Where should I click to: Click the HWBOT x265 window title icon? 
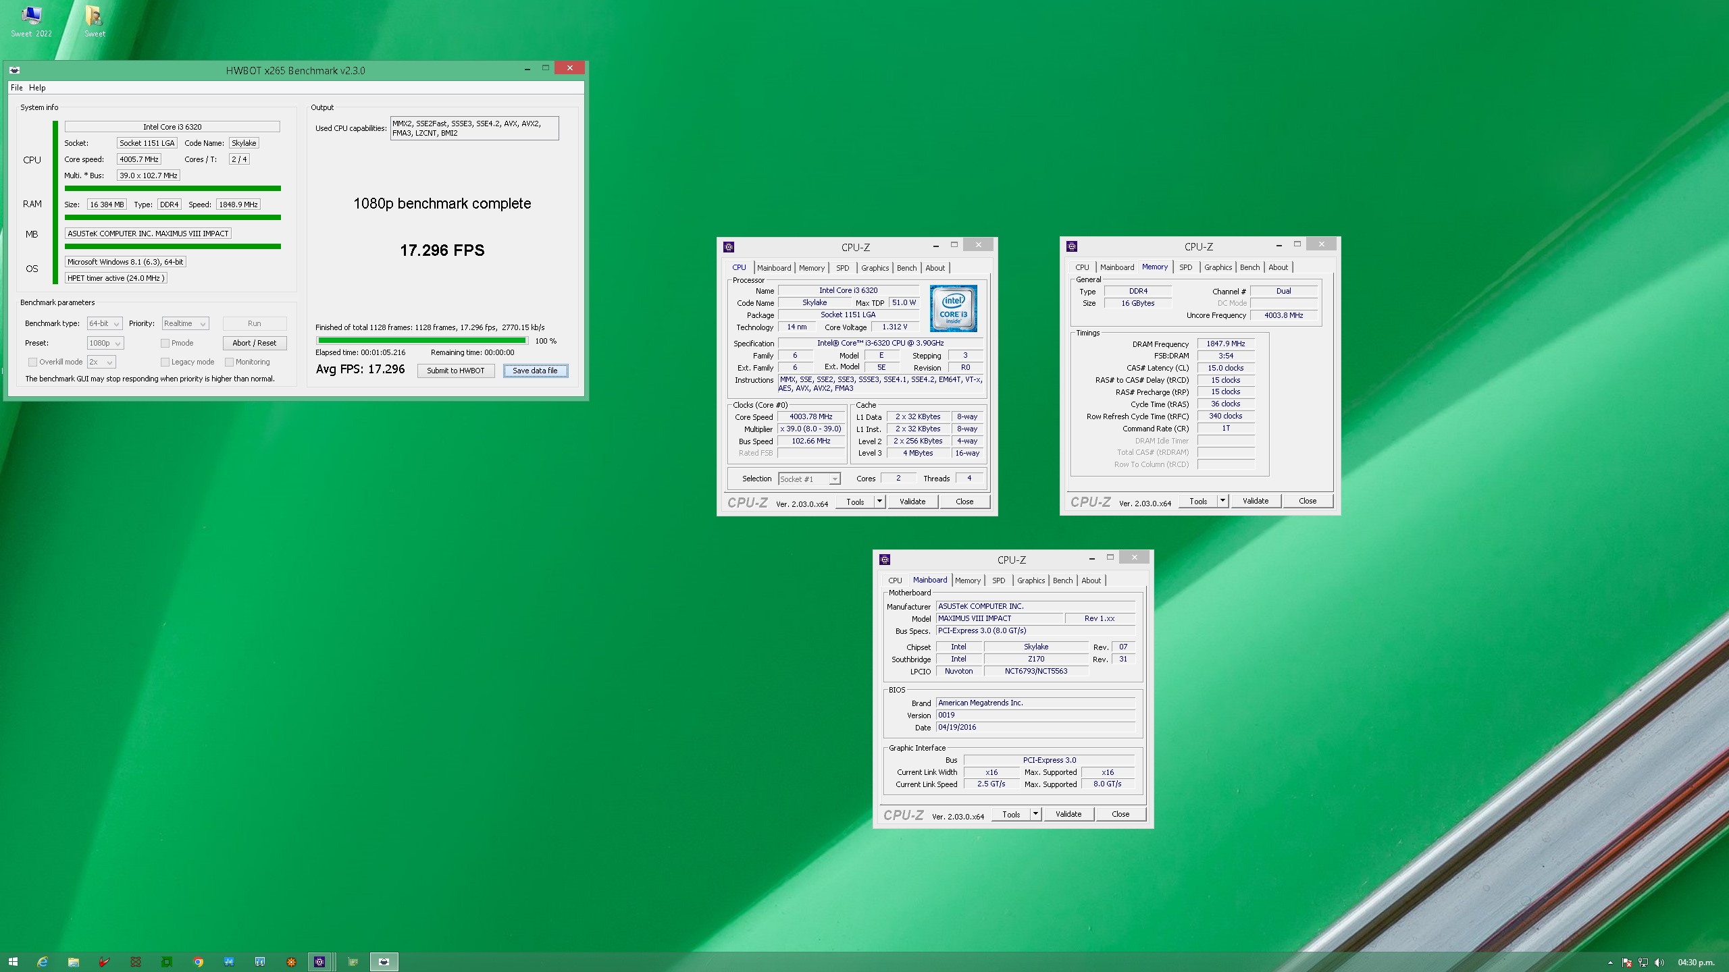(x=15, y=70)
